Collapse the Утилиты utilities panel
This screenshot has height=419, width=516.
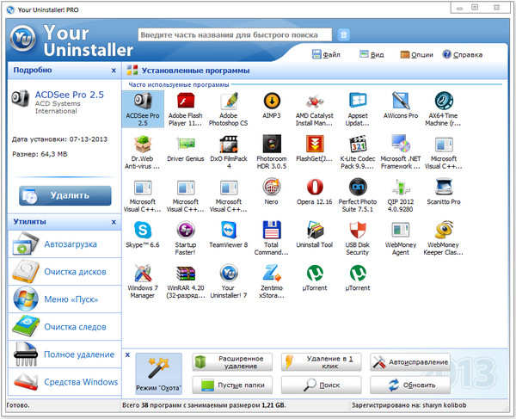click(114, 222)
